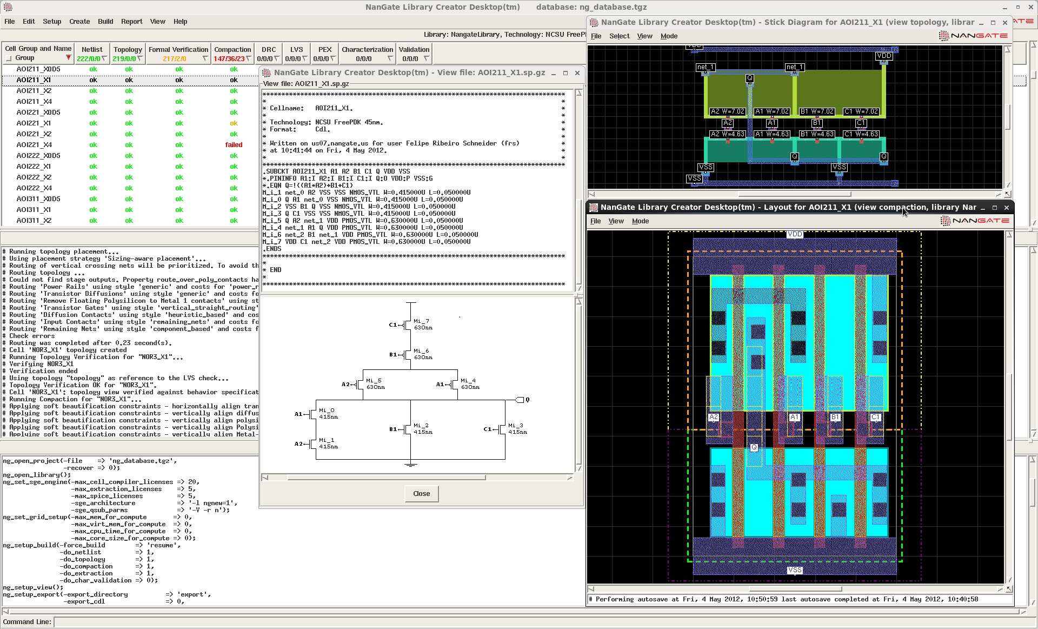Open the Formal Verification column filter dropdown
The image size is (1038, 629).
coord(205,58)
